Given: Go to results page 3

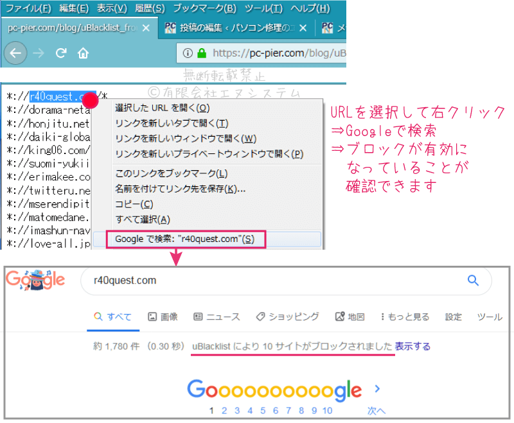Looking at the screenshot, I should point(237,411).
